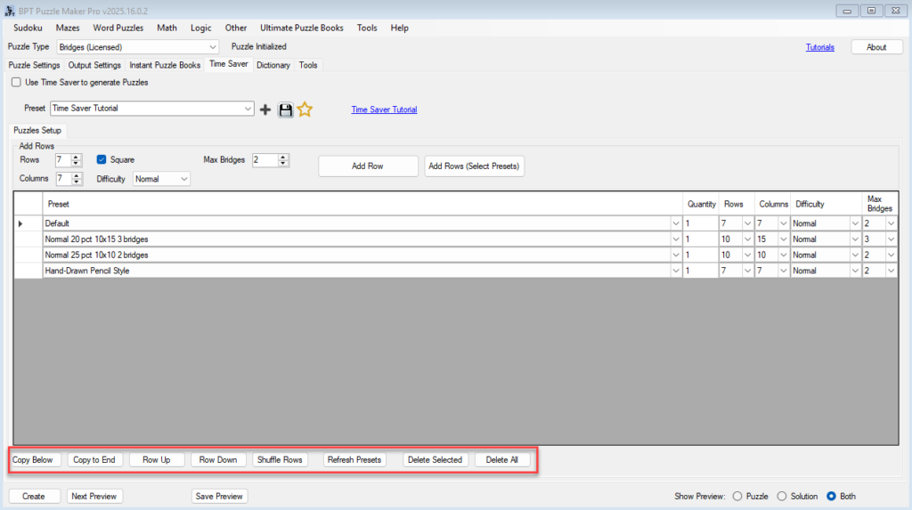Image resolution: width=912 pixels, height=510 pixels.
Task: Expand the Preset Time Saver Tutorial dropdown
Action: click(x=248, y=109)
